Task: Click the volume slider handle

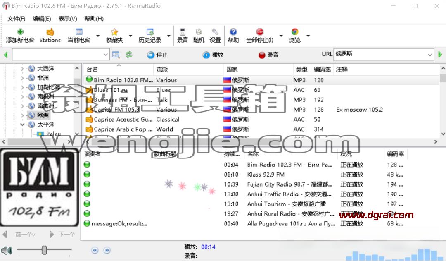Action: click(44, 250)
